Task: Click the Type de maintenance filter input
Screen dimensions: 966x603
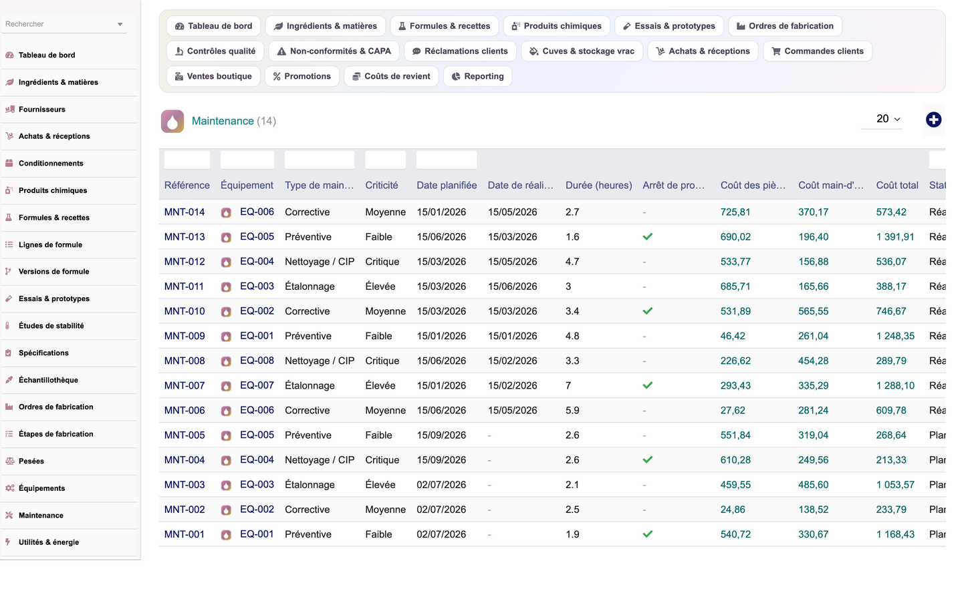Action: tap(320, 160)
